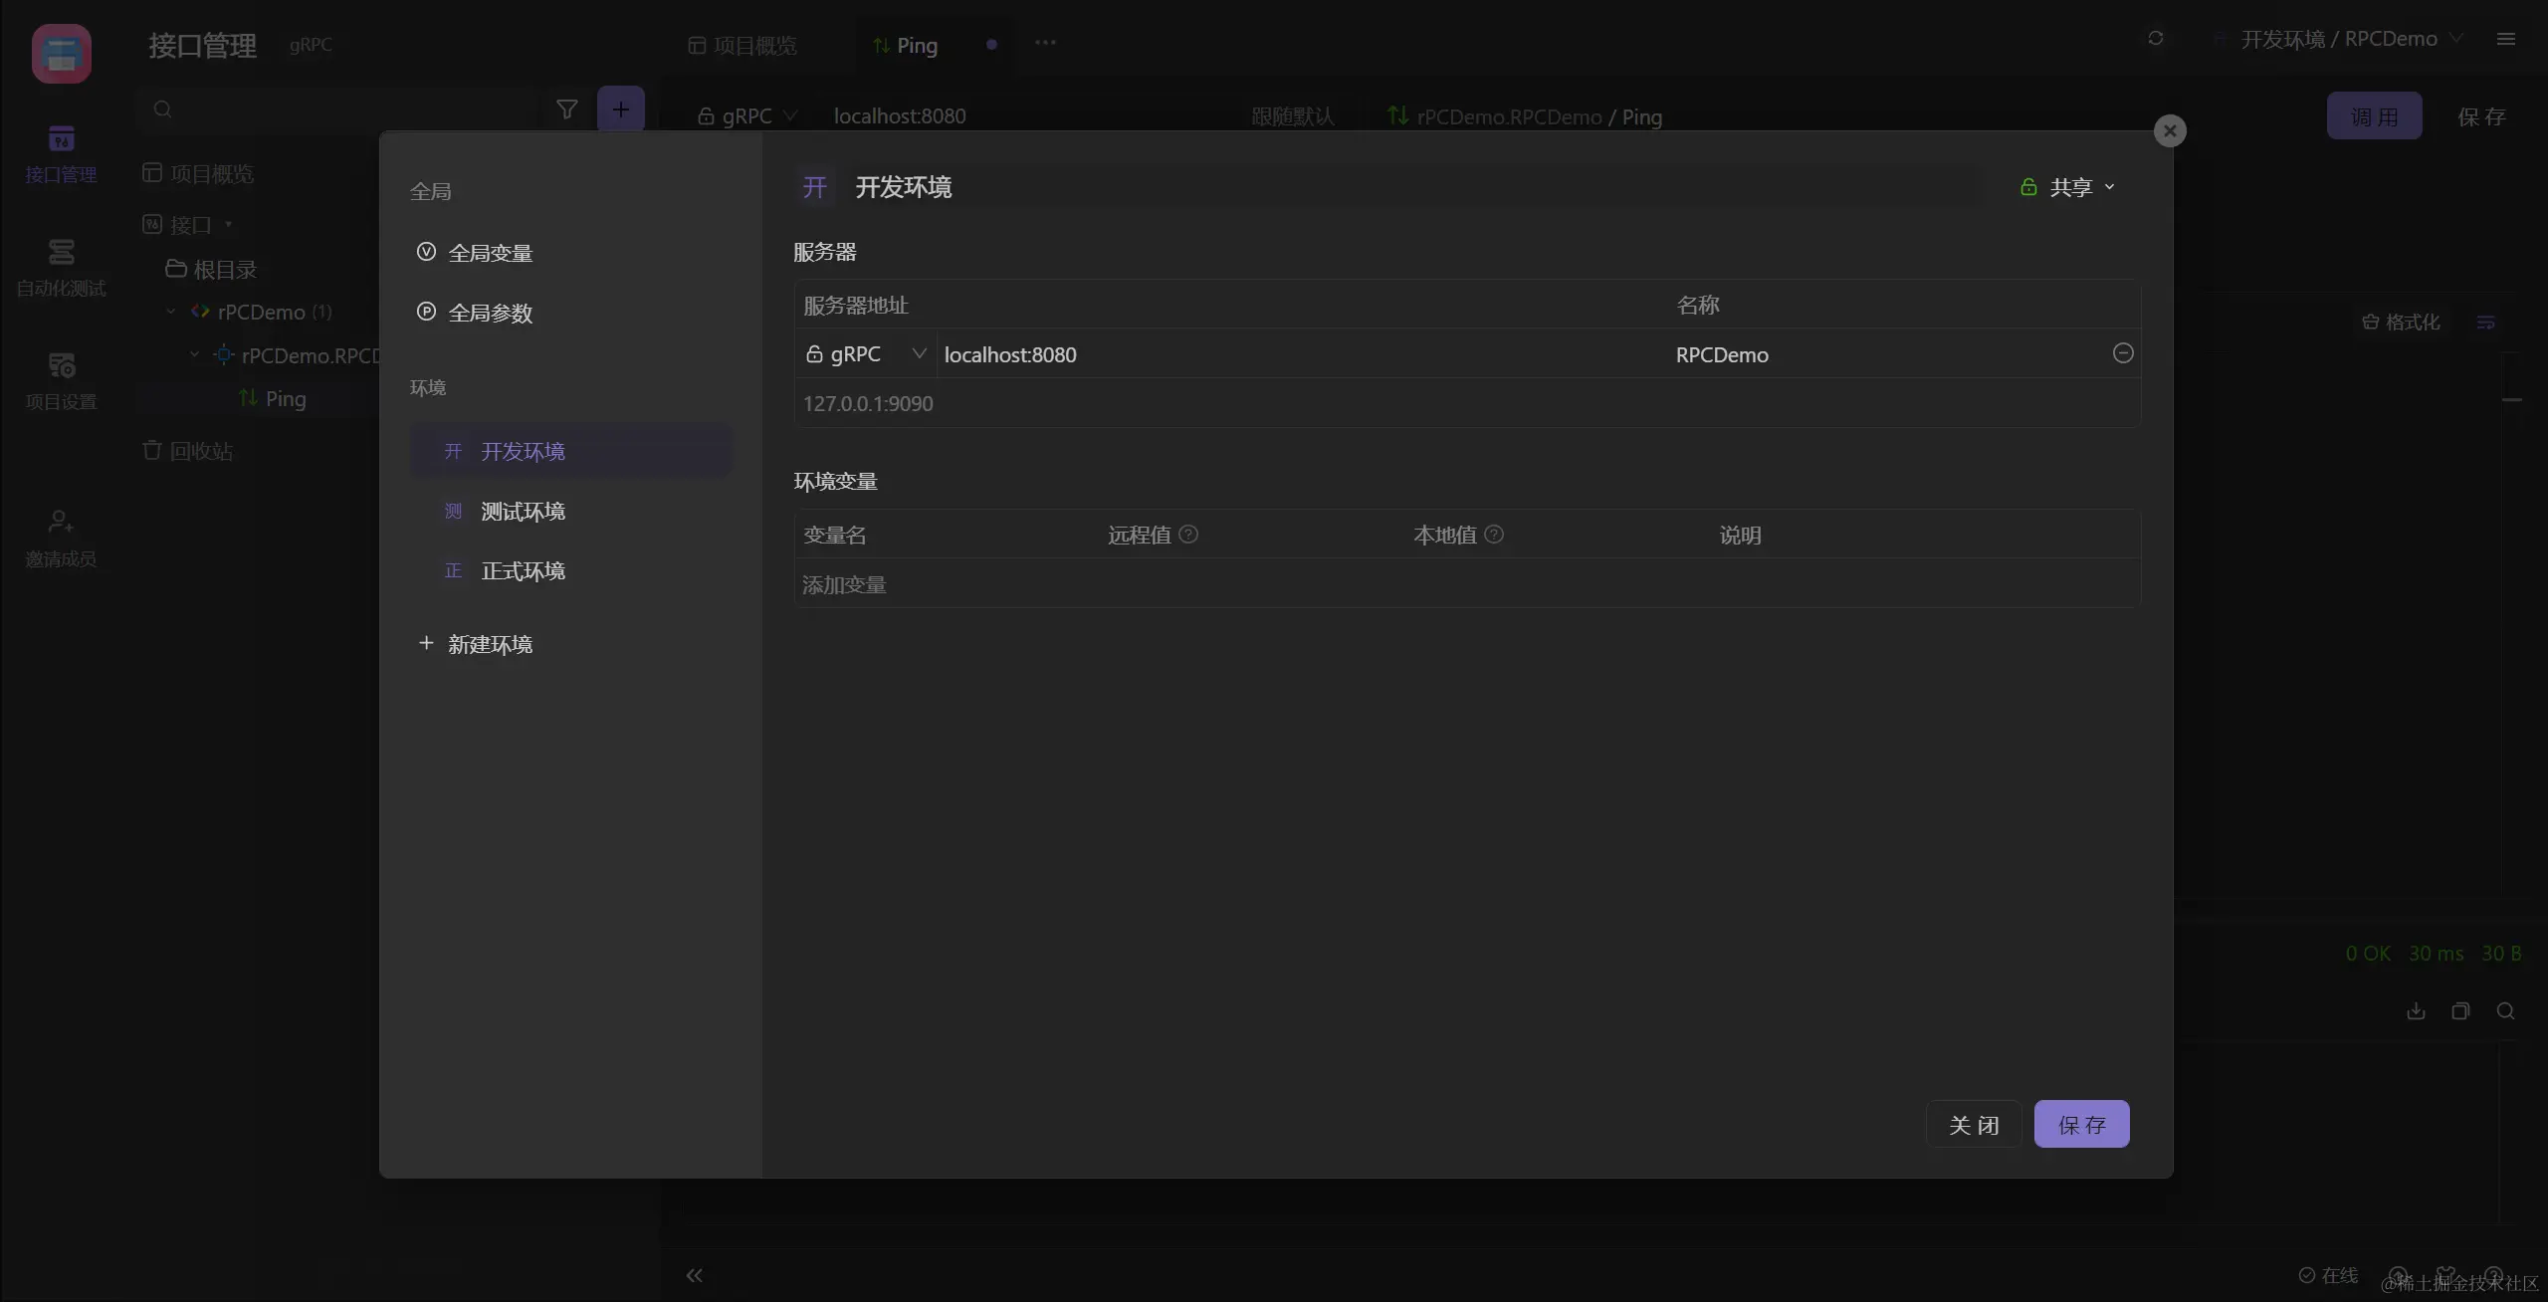The image size is (2548, 1302).
Task: Close the environment dialog with X
Action: pyautogui.click(x=2170, y=130)
